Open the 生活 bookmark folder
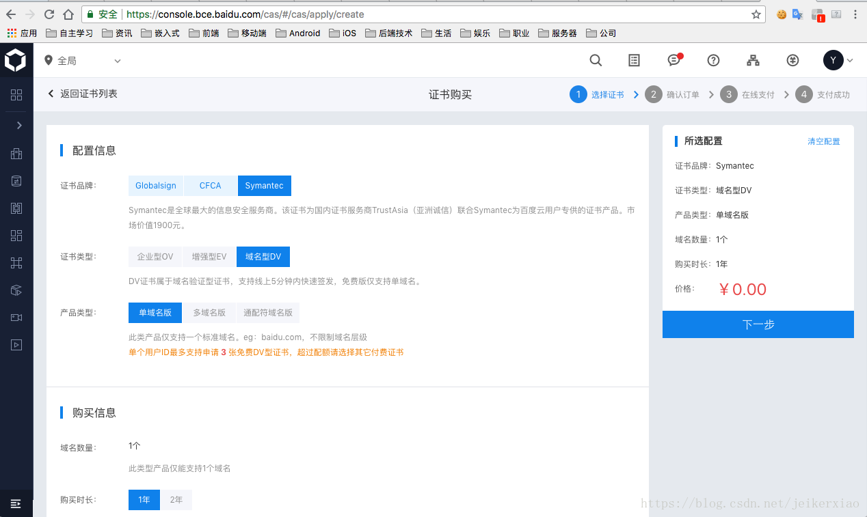 [x=436, y=33]
